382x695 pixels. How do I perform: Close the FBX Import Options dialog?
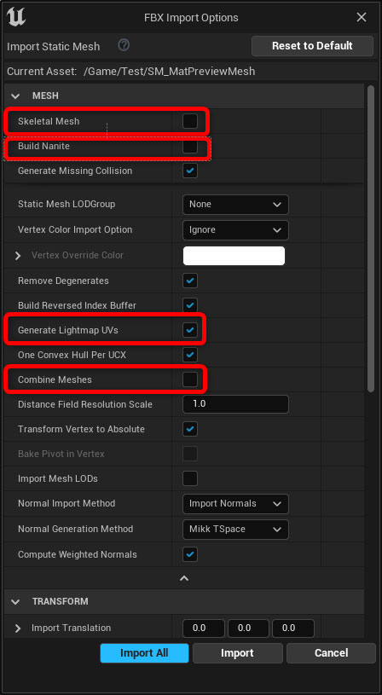(x=362, y=17)
